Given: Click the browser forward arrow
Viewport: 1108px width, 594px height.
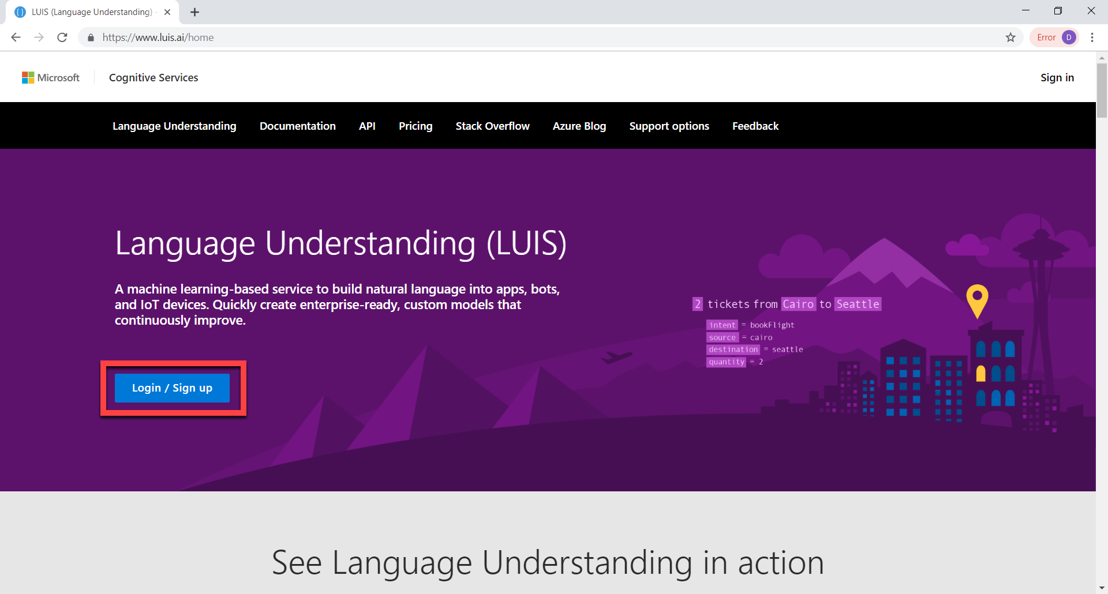Looking at the screenshot, I should (x=39, y=37).
